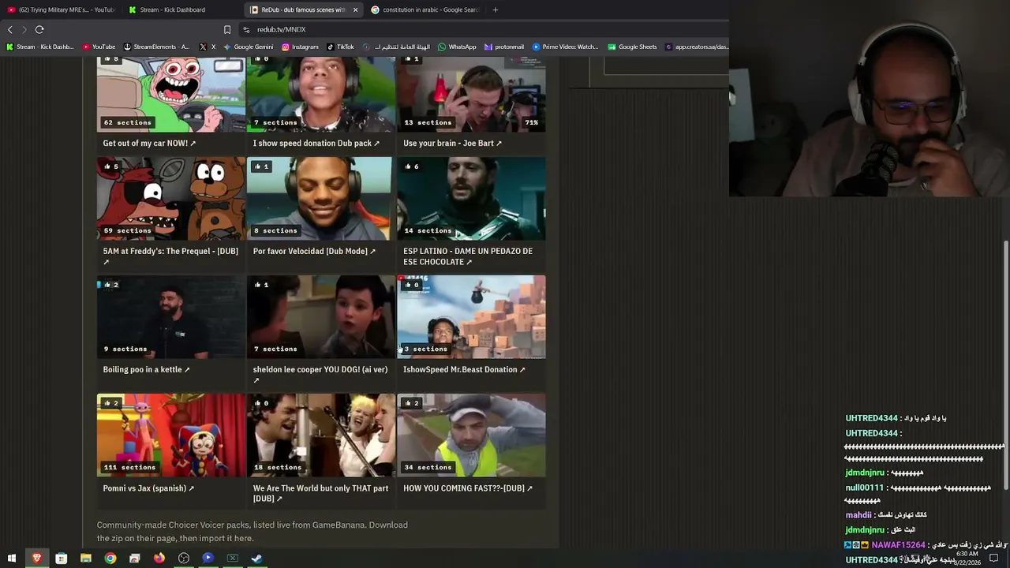This screenshot has height=568, width=1010.
Task: Open File Explorer from the taskbar
Action: 85,559
